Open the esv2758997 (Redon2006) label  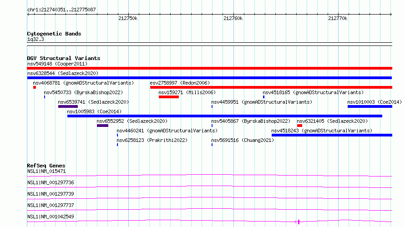click(180, 83)
